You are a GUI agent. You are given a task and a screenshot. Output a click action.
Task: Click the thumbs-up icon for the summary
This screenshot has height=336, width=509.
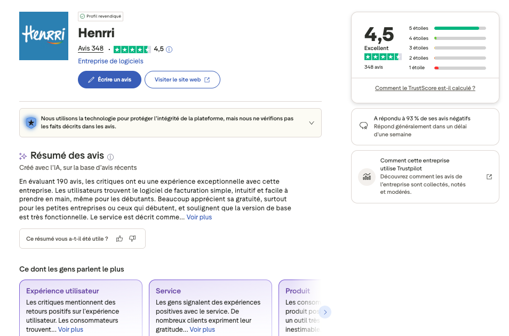[120, 239]
